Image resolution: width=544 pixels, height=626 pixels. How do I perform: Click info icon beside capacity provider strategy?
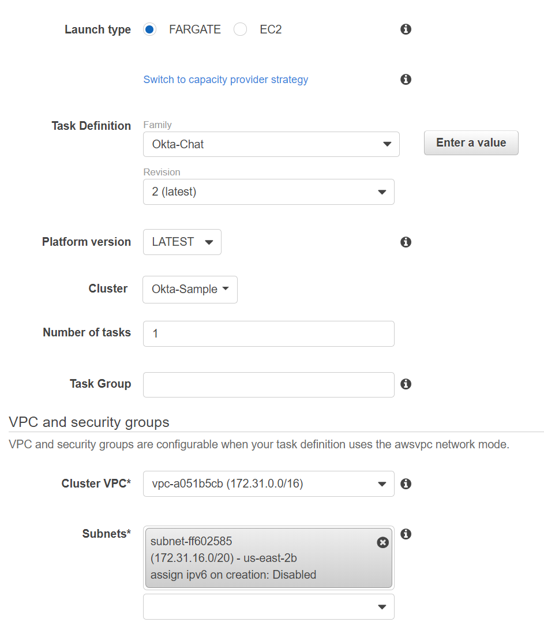(406, 80)
